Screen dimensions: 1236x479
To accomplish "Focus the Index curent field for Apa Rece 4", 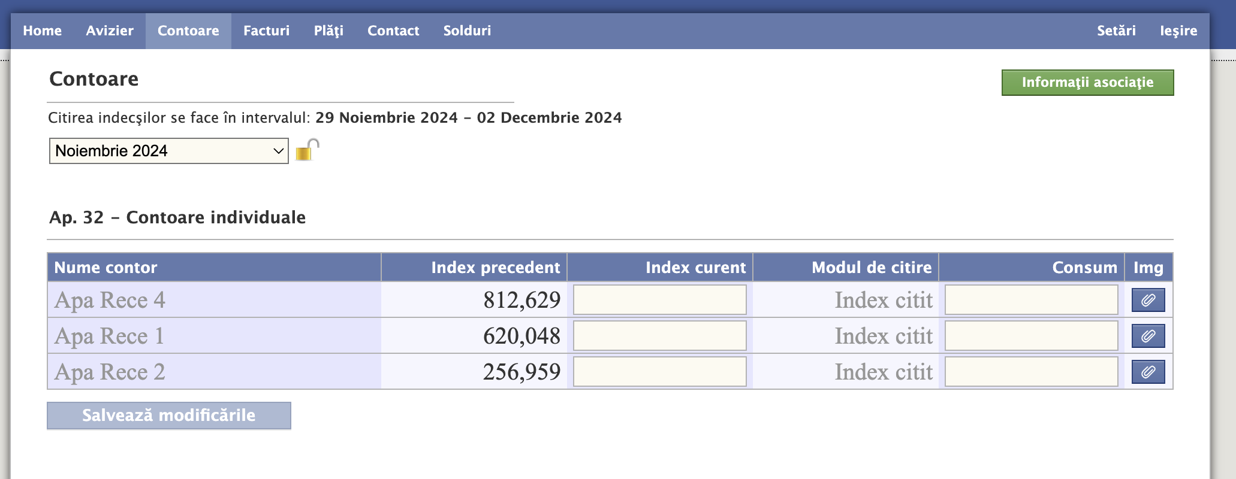I will pyautogui.click(x=660, y=300).
